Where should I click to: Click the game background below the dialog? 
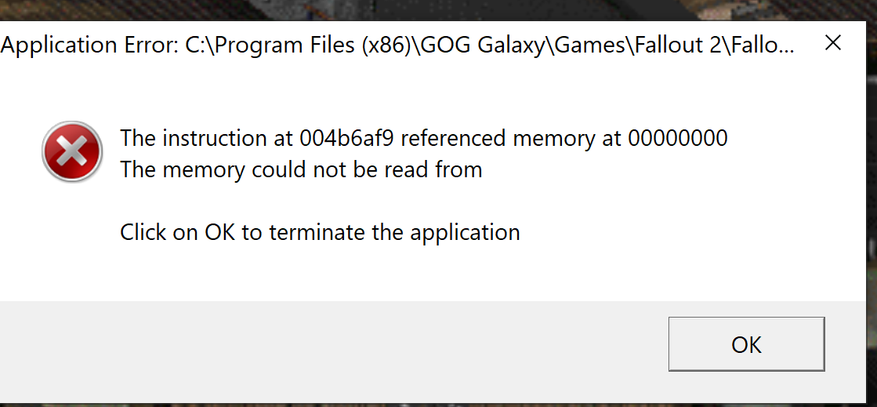tap(392, 402)
